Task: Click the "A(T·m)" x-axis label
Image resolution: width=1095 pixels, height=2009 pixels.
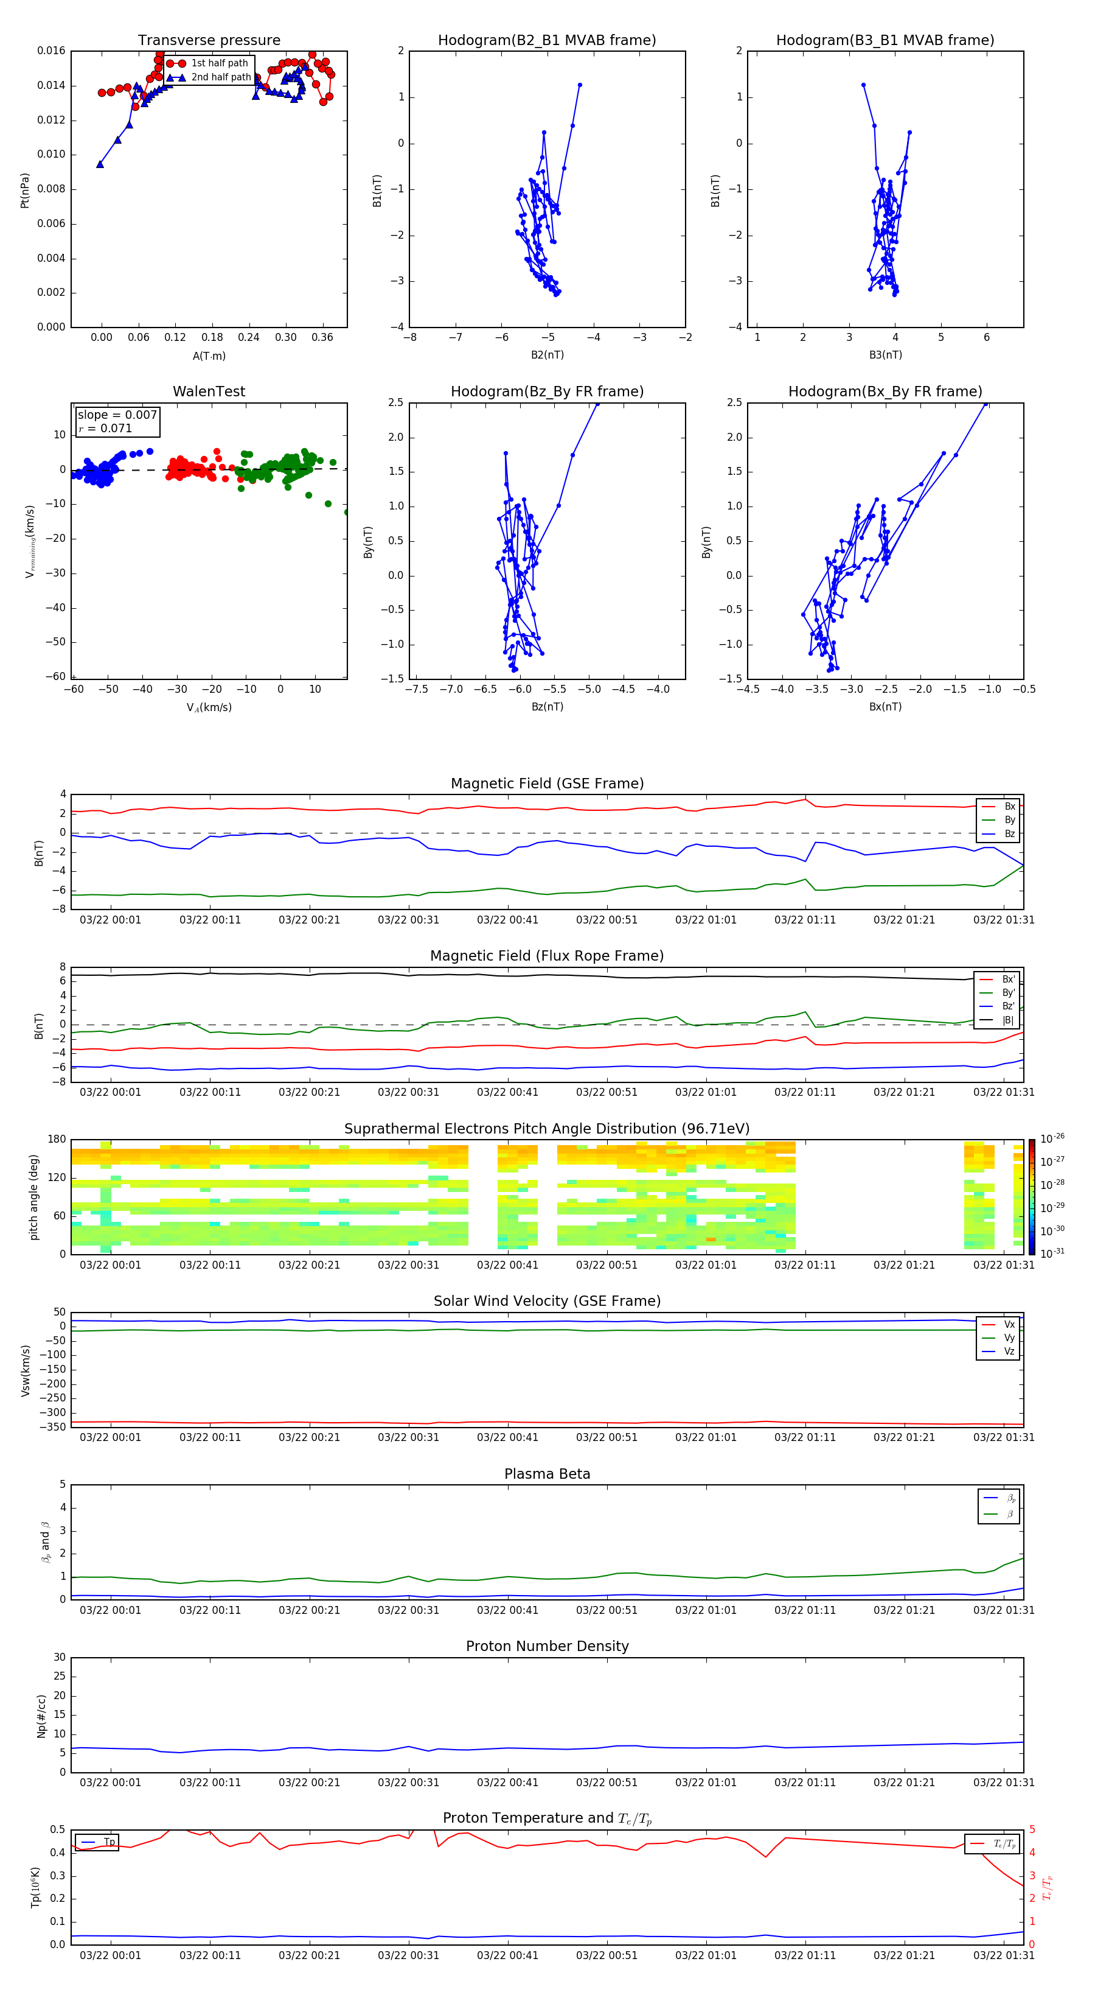Action: coord(209,356)
